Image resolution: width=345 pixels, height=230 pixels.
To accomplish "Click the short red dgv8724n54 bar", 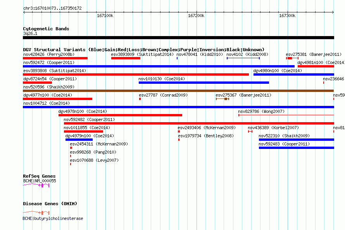I will [x=37, y=83].
